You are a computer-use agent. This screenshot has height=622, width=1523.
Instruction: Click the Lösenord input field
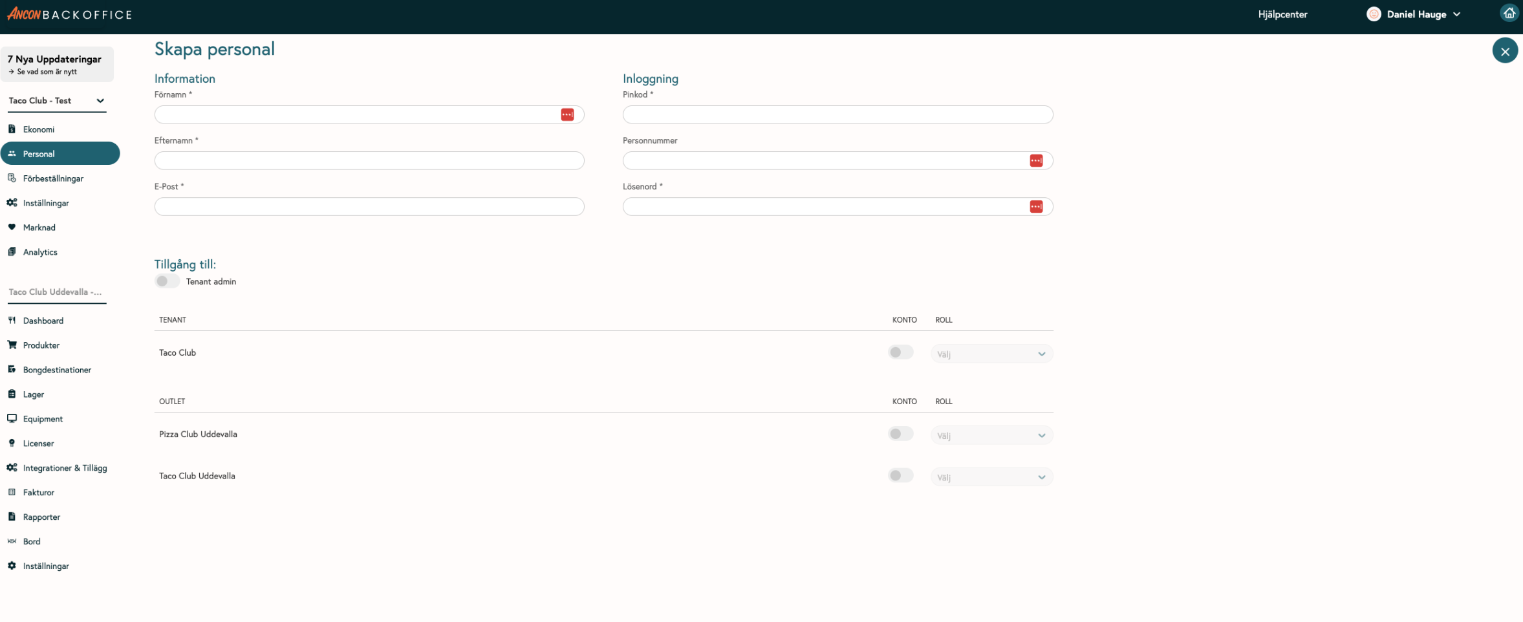tap(837, 206)
